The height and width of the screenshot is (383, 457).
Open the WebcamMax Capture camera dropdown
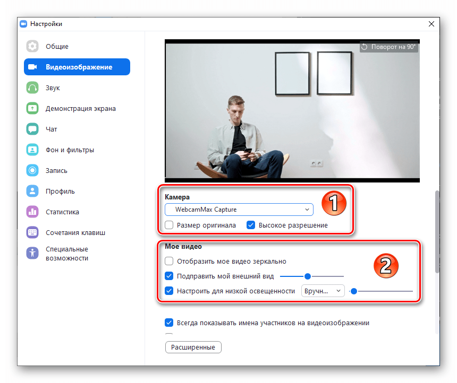[x=239, y=210]
